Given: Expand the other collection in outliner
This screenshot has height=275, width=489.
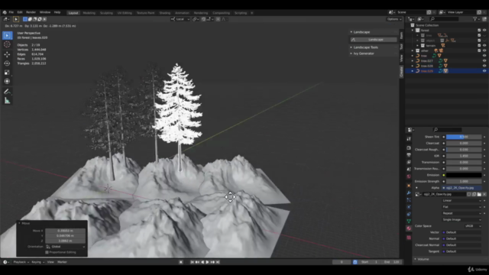Looking at the screenshot, I should pyautogui.click(x=413, y=50).
